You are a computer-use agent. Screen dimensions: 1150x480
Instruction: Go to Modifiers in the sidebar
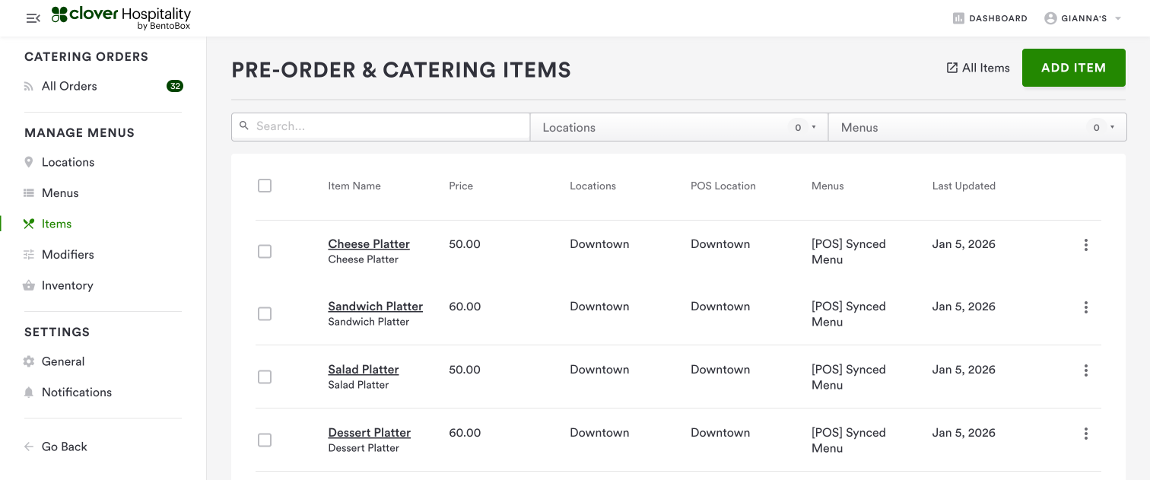click(68, 255)
